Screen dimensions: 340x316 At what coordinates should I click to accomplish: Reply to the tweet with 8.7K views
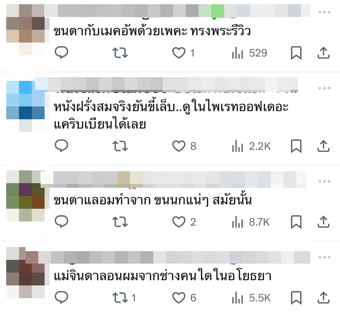pyautogui.click(x=61, y=222)
